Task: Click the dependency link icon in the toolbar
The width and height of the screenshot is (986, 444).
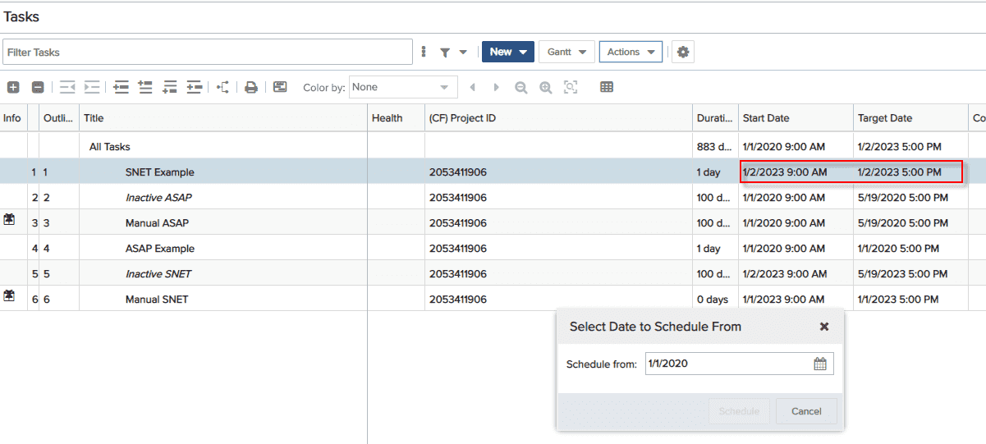Action: [x=223, y=87]
